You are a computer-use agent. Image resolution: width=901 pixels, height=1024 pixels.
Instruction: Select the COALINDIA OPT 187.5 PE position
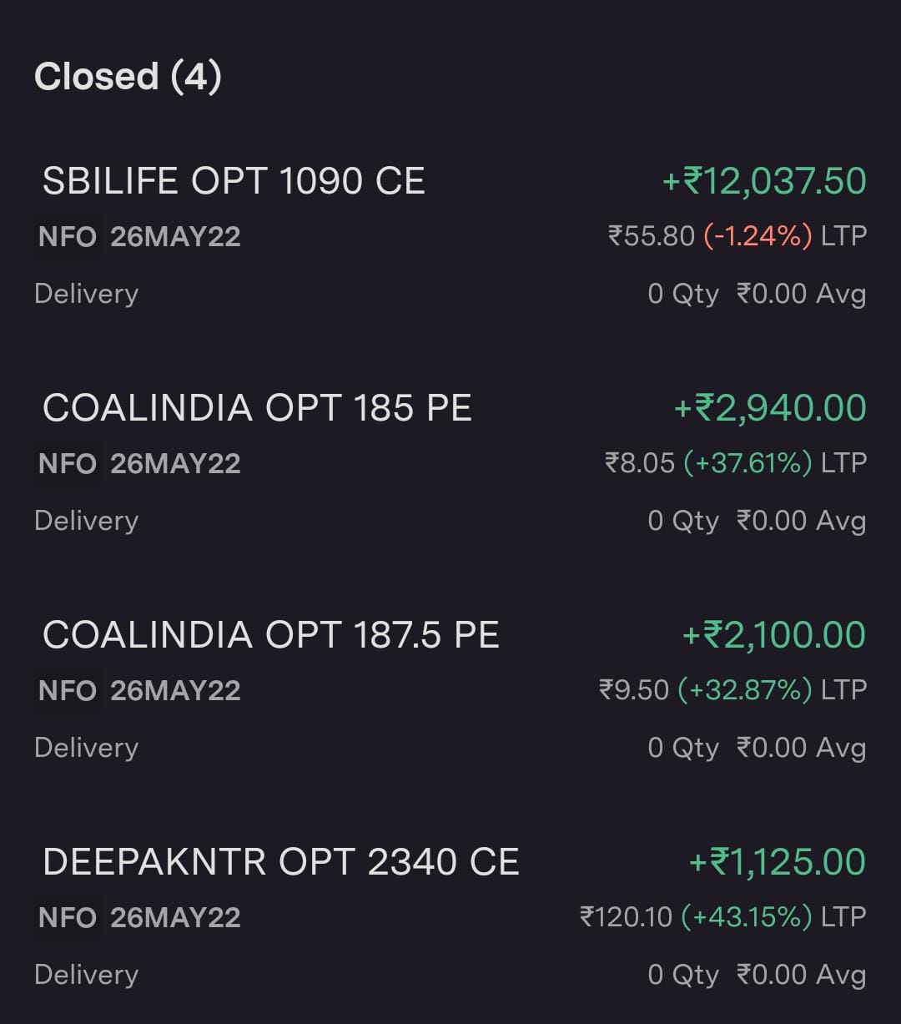click(x=270, y=635)
